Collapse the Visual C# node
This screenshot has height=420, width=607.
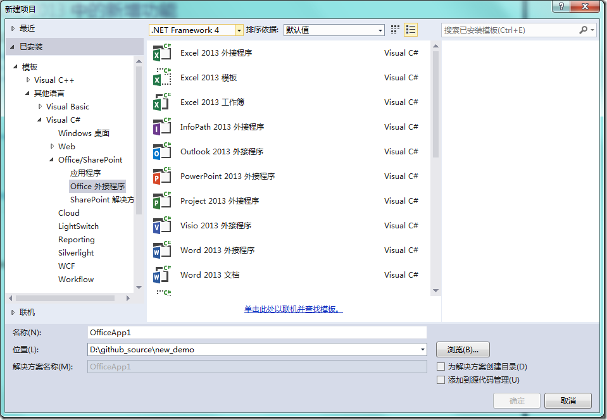tap(39, 120)
